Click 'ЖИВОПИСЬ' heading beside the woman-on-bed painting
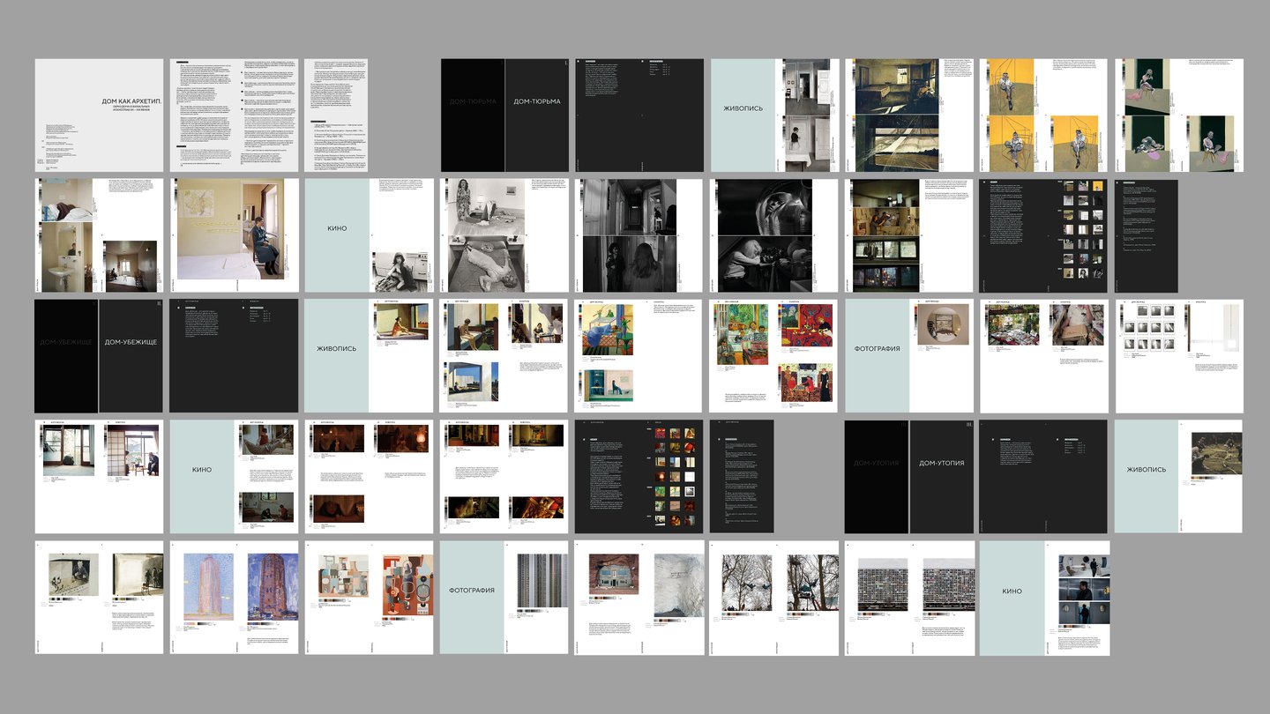1270x714 pixels. (336, 348)
